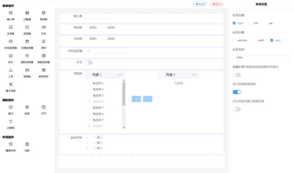Click the 列表 1 vertical scrollbar thumb

point(124,94)
